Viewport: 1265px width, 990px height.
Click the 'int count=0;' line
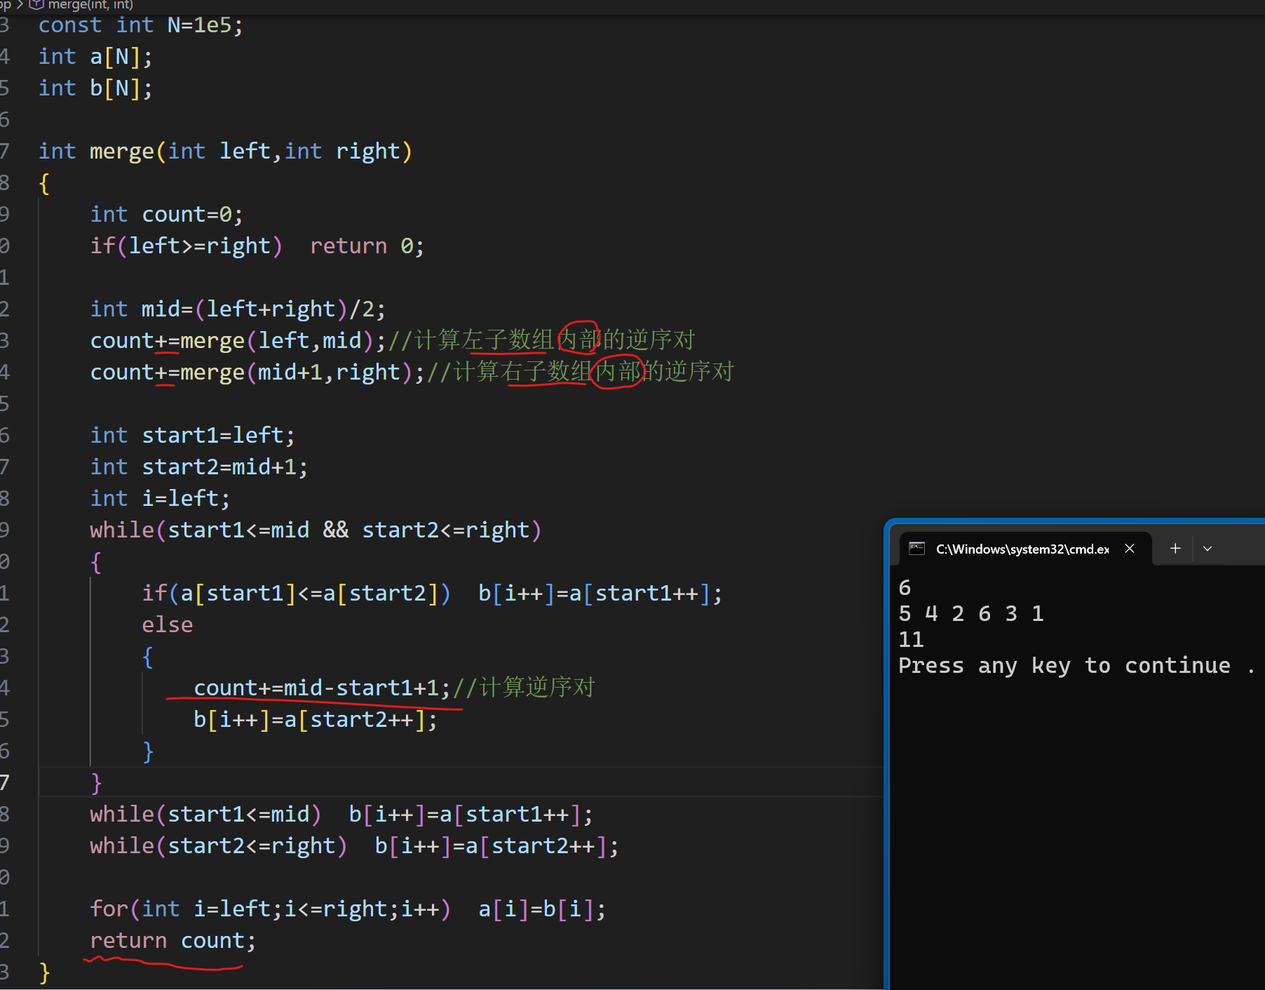pos(166,215)
